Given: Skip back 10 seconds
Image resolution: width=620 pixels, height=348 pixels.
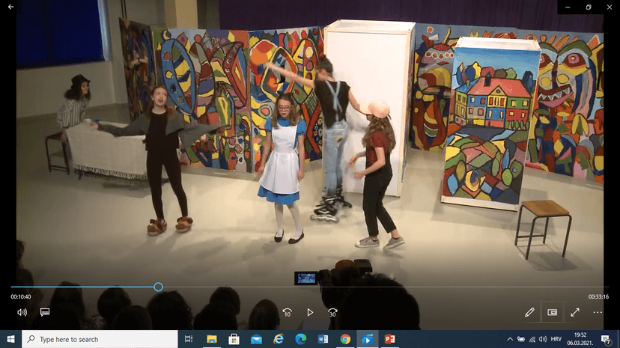Looking at the screenshot, I should 287,312.
